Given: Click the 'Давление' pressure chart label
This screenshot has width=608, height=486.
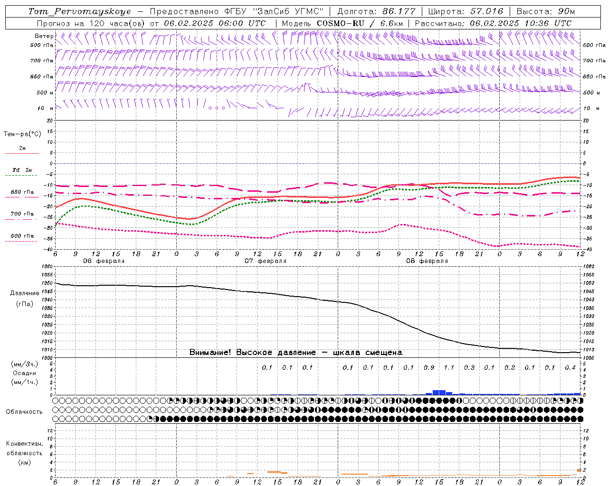Looking at the screenshot, I should click(25, 293).
